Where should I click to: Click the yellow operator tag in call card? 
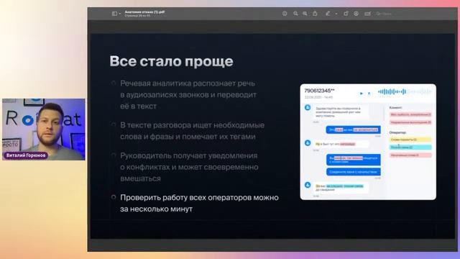pyautogui.click(x=410, y=140)
